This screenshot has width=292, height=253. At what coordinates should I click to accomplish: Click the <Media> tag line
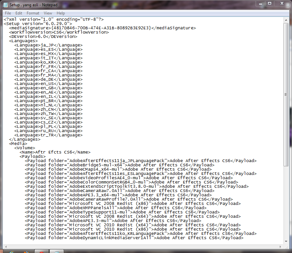pyautogui.click(x=18, y=144)
